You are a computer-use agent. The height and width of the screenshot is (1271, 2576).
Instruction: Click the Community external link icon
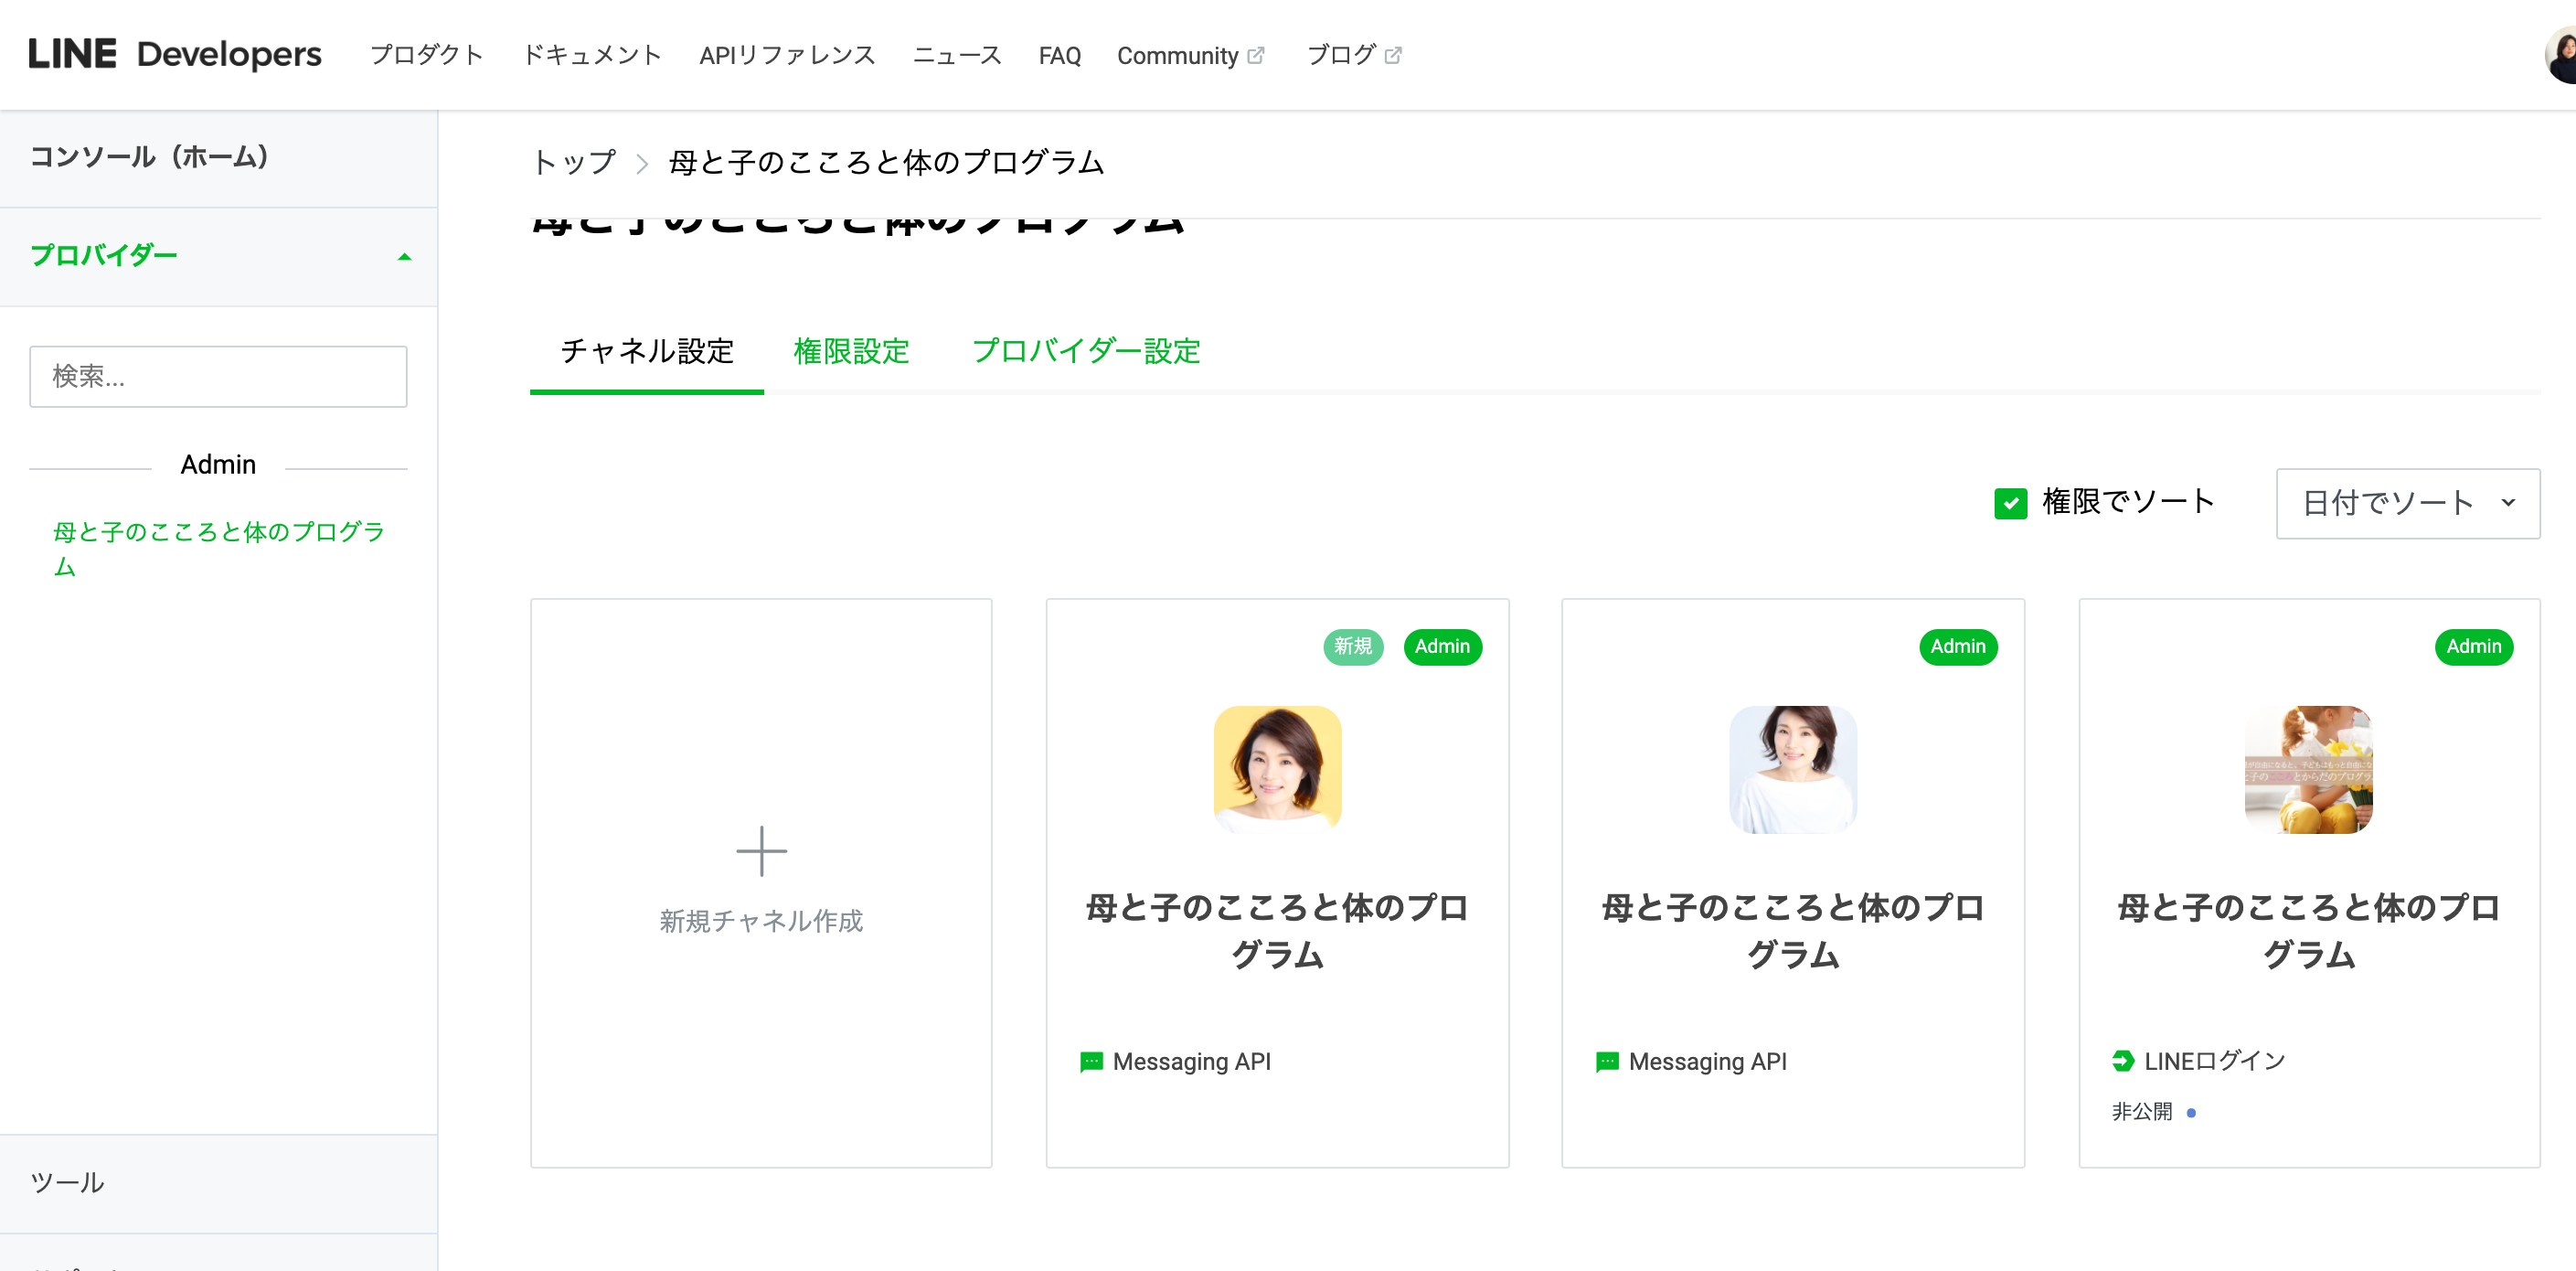[x=1256, y=55]
